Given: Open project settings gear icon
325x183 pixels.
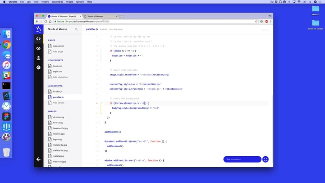Looking at the screenshot, I should [x=38, y=68].
